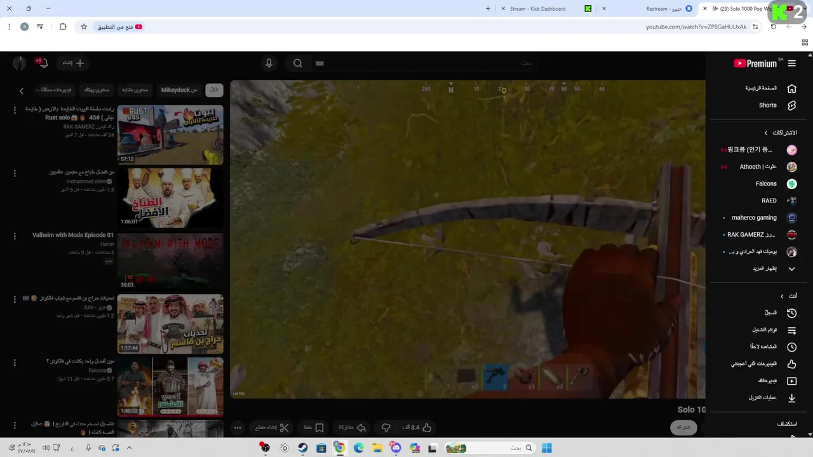Open Microsoft Edge from the taskbar
Image resolution: width=813 pixels, height=457 pixels.
tap(359, 448)
